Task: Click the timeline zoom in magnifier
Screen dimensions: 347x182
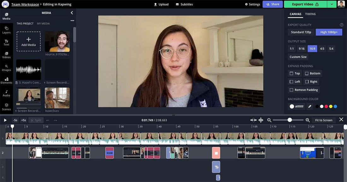Action: pos(308,120)
